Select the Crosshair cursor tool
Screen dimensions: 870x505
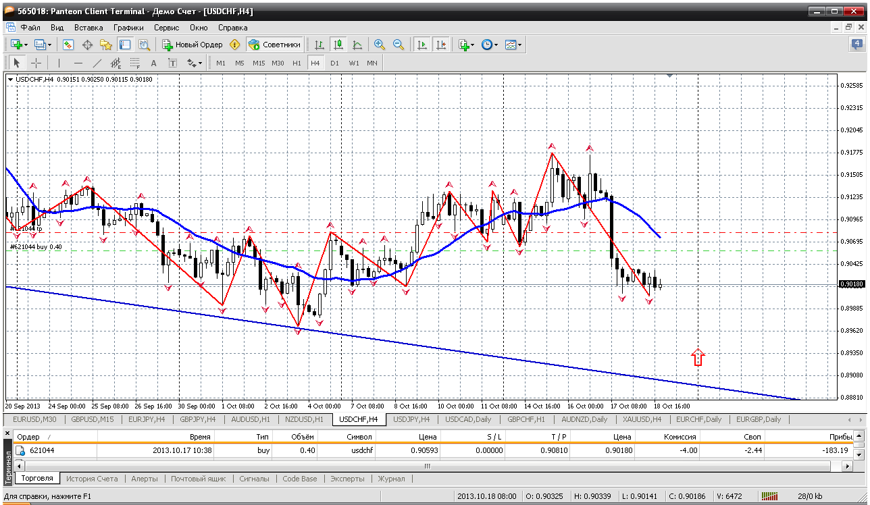click(x=36, y=63)
